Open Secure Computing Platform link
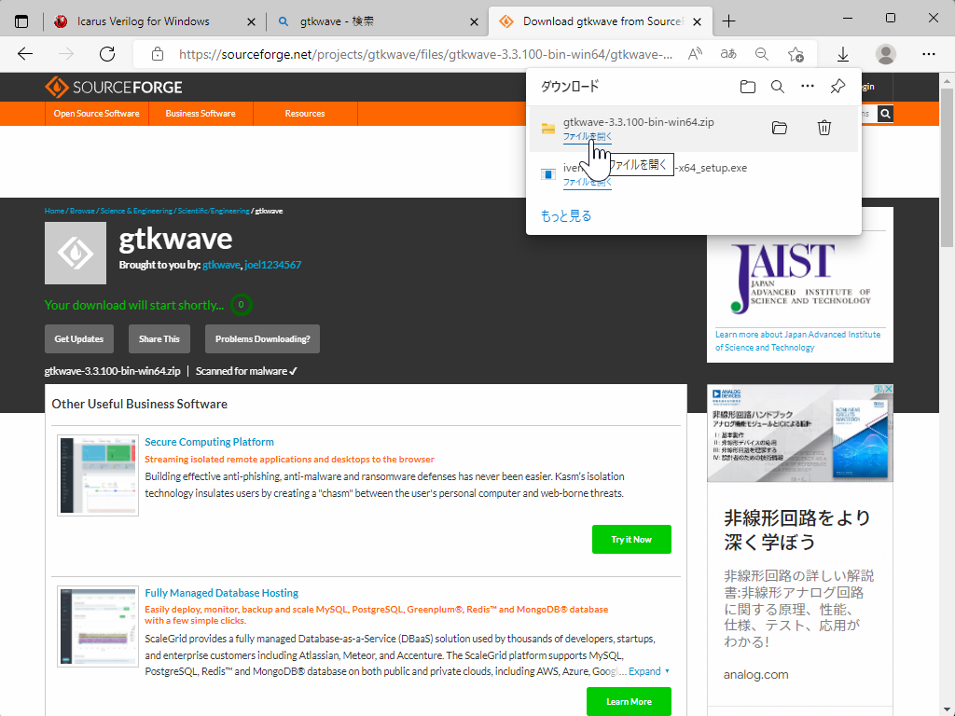Viewport: 955px width, 716px height. pyautogui.click(x=209, y=442)
